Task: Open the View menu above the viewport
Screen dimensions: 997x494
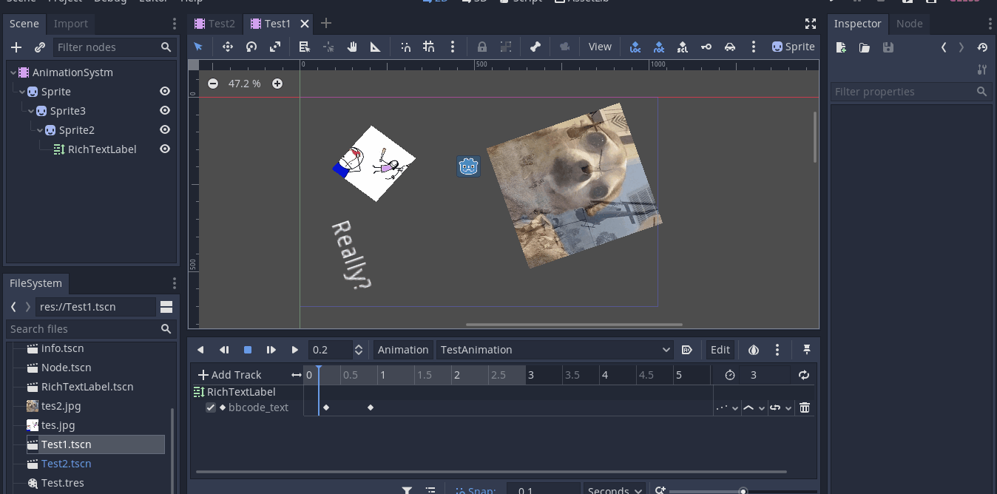Action: pos(599,46)
